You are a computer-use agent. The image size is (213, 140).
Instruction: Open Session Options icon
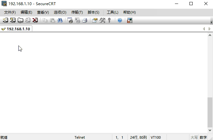pyautogui.click(x=95, y=20)
